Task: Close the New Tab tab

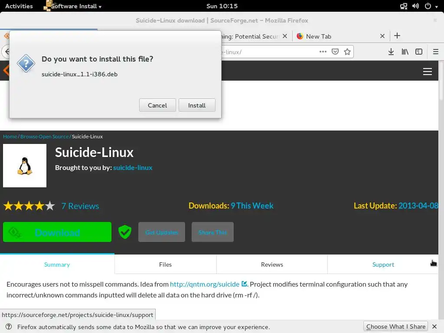Action: coord(382,36)
